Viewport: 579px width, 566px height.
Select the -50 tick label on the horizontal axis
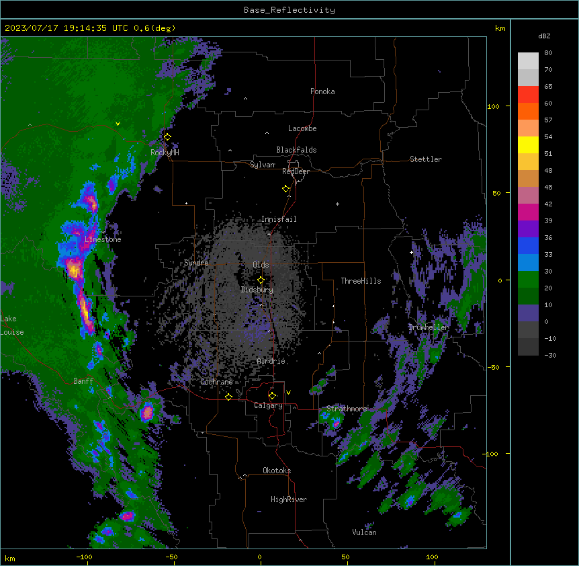click(171, 557)
